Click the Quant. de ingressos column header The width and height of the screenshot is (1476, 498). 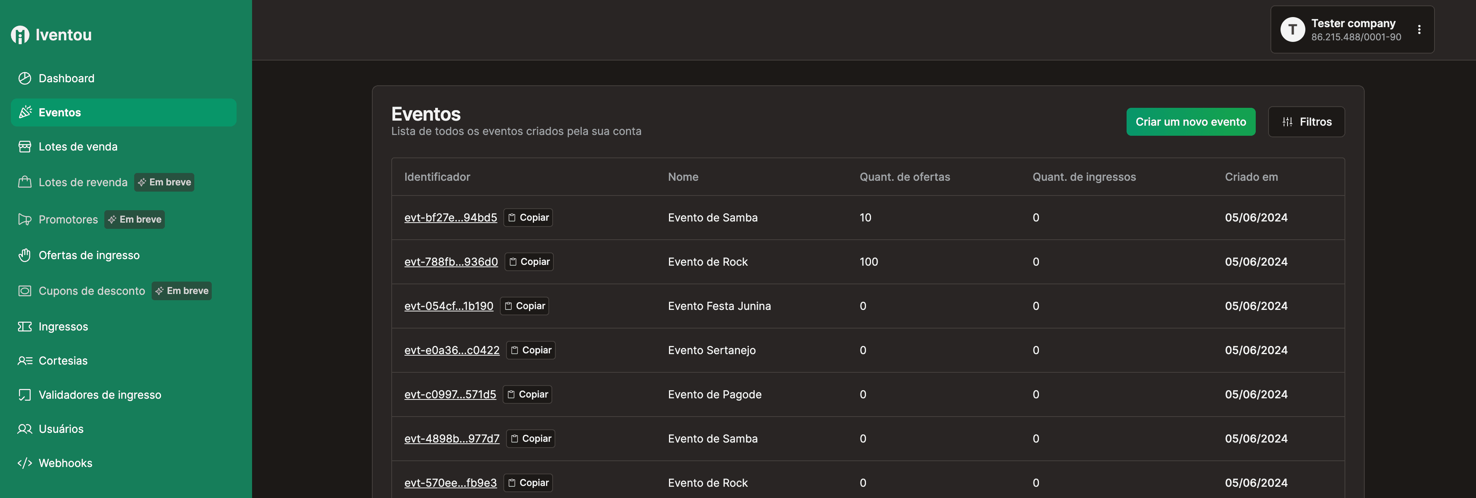[x=1084, y=177]
